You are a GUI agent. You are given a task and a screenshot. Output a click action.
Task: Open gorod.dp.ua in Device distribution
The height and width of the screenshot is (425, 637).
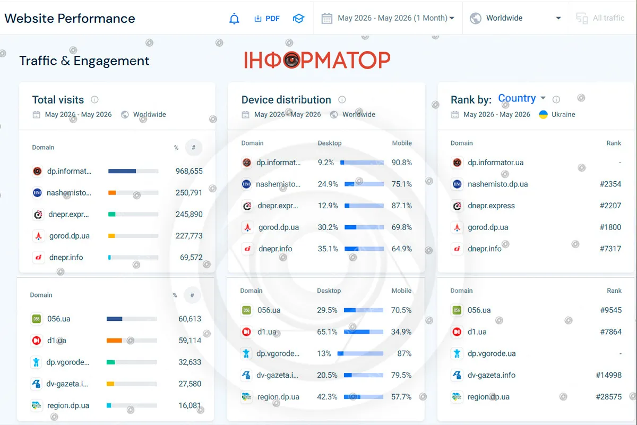click(x=279, y=227)
